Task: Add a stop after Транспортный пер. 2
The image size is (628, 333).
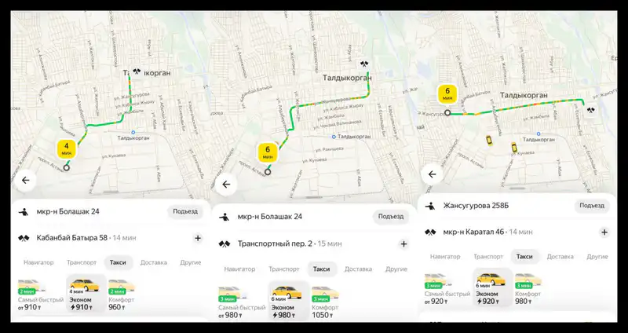Action: point(403,243)
